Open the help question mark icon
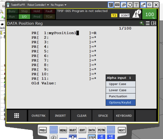The height and width of the screenshot is (139, 163). (149, 5)
